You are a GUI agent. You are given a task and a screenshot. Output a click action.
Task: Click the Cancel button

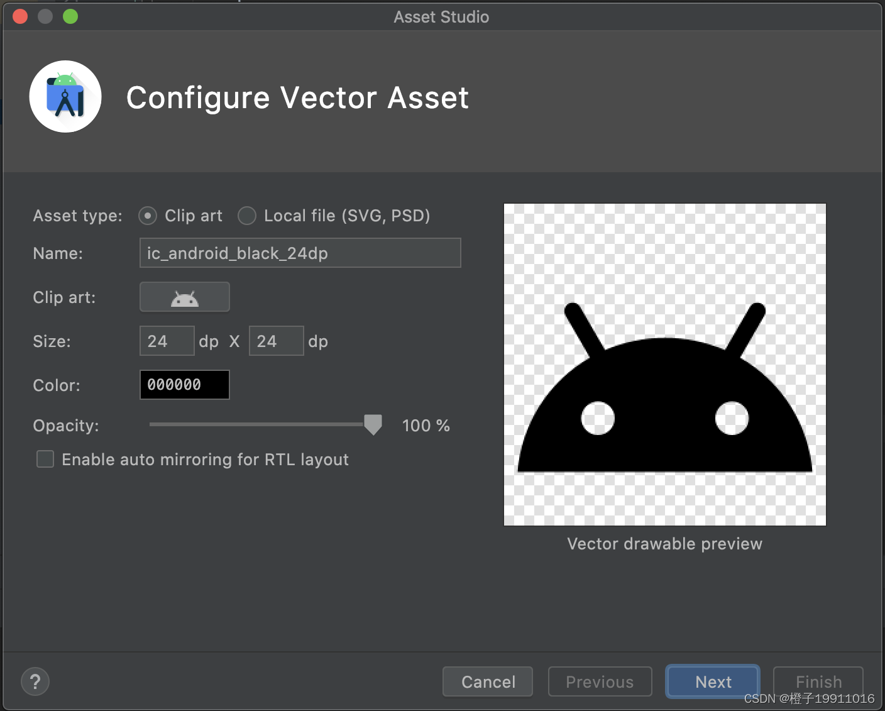(488, 681)
